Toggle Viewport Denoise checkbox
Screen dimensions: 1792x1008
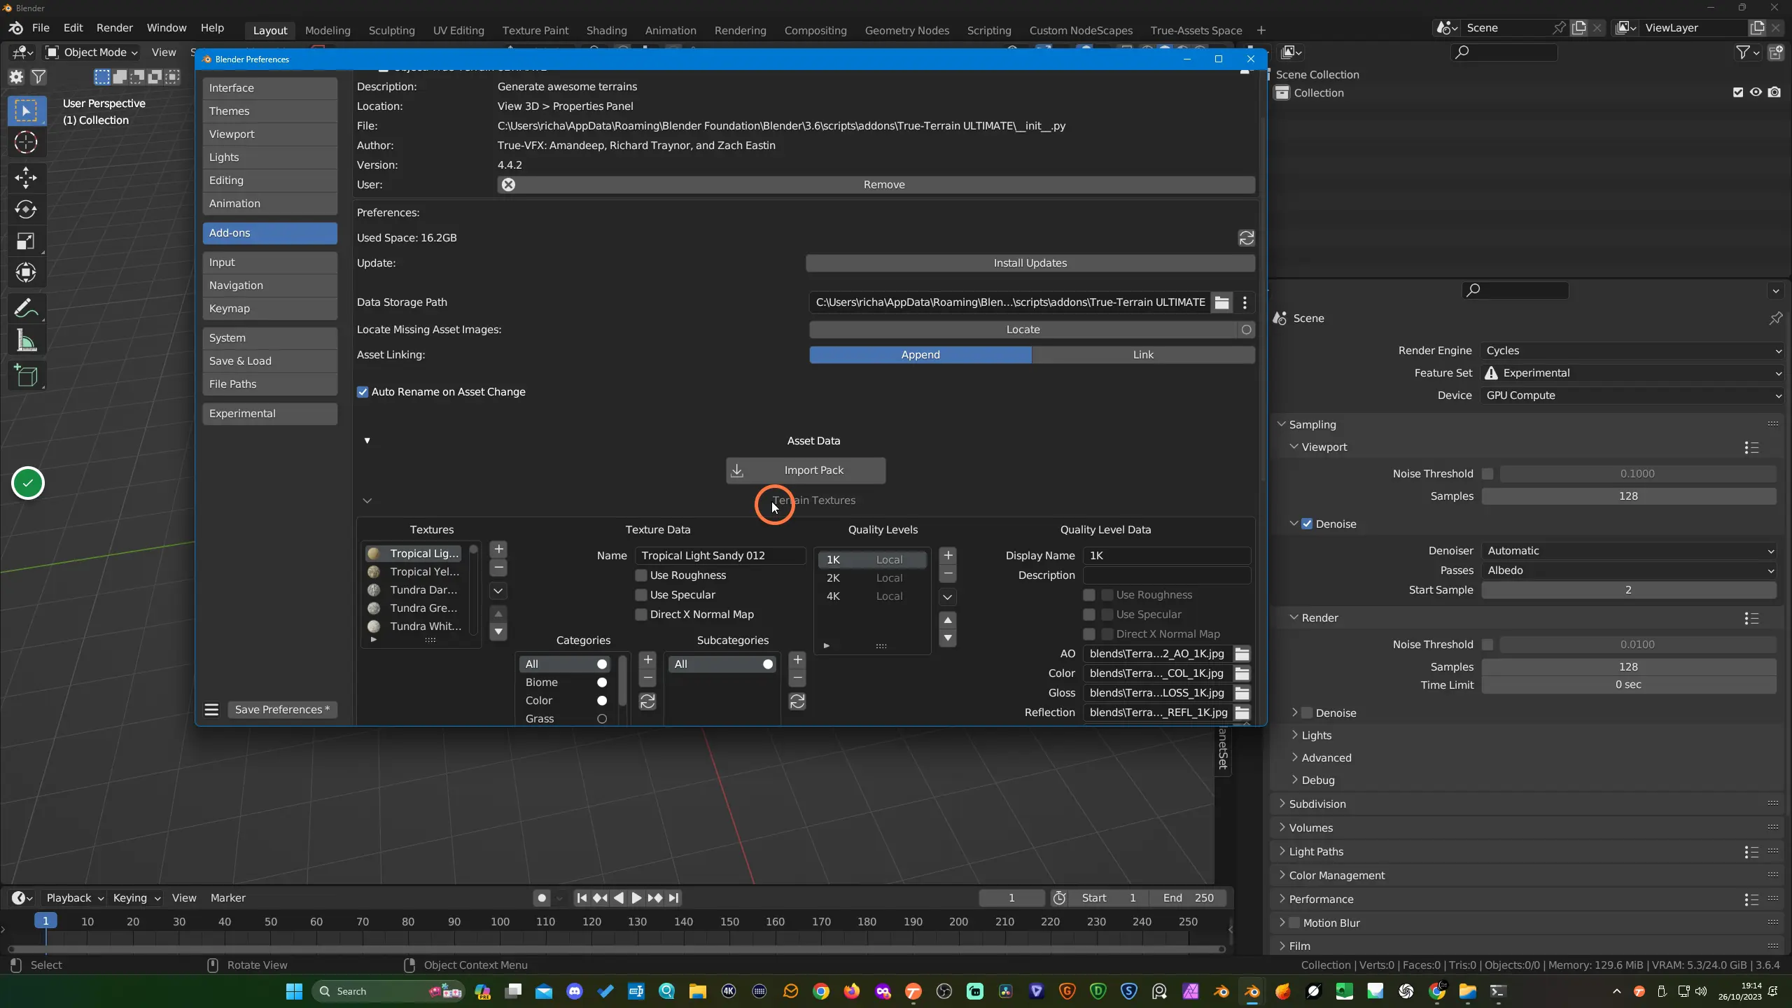click(x=1307, y=524)
